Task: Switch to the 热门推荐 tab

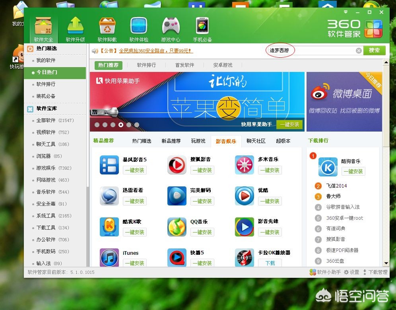Action: click(x=109, y=65)
